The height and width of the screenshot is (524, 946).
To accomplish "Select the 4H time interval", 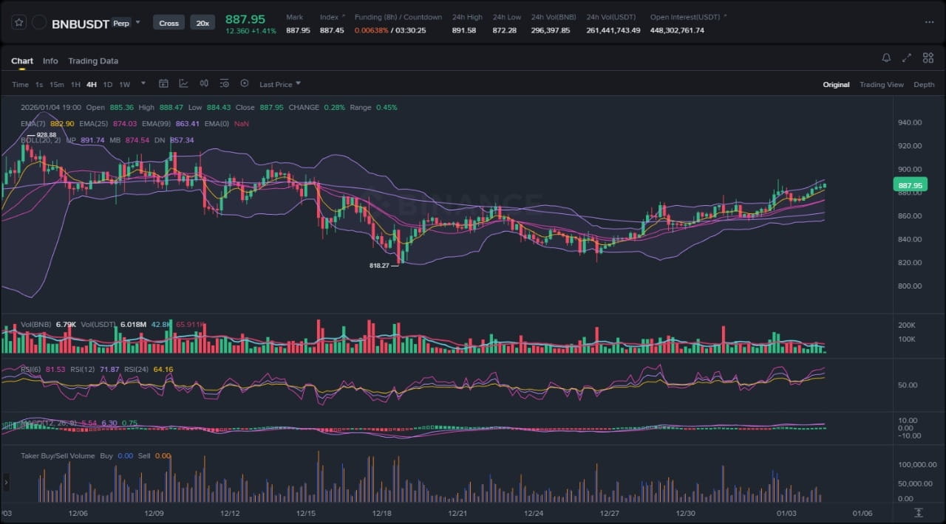I will pyautogui.click(x=91, y=85).
